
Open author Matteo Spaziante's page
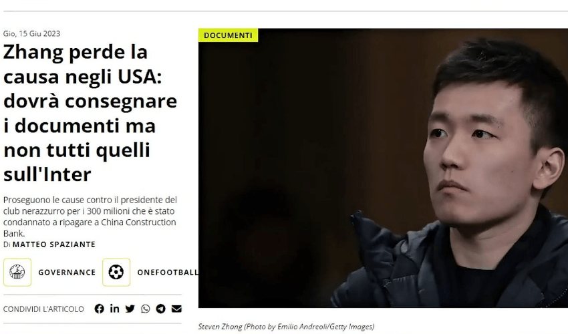coord(54,244)
